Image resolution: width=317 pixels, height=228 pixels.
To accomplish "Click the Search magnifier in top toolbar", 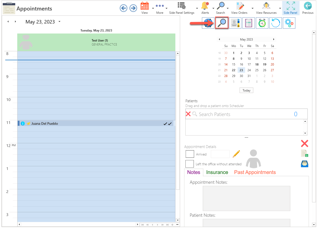I will 220,6.
